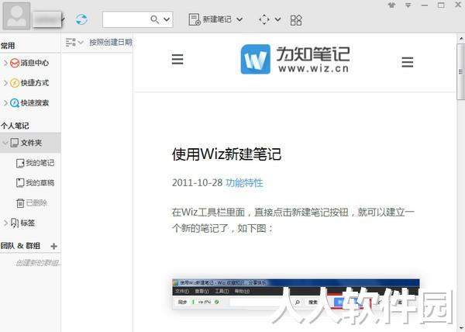Click the 个人笔记 section header
This screenshot has height=332, width=465.
[x=15, y=126]
